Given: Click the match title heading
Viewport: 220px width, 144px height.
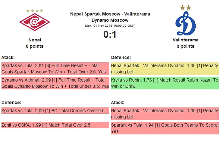Looking at the screenshot, I should point(110,17).
